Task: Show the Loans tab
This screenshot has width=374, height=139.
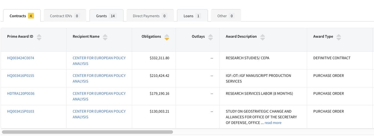Action: click(192, 16)
